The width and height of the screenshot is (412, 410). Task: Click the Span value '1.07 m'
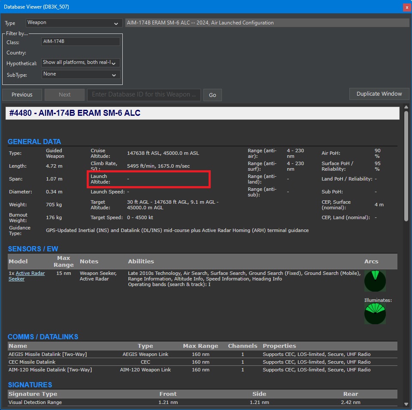[x=54, y=179]
